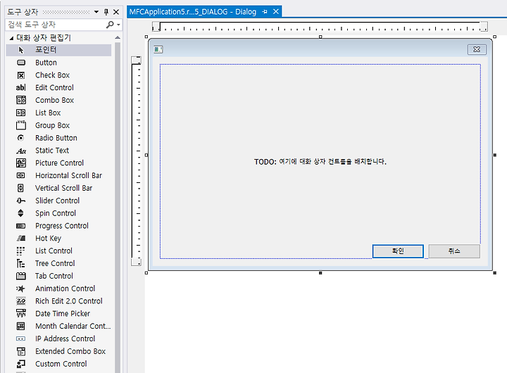The width and height of the screenshot is (507, 373).
Task: Choose the Rich Edit 2.0 Control icon
Action: pos(21,301)
